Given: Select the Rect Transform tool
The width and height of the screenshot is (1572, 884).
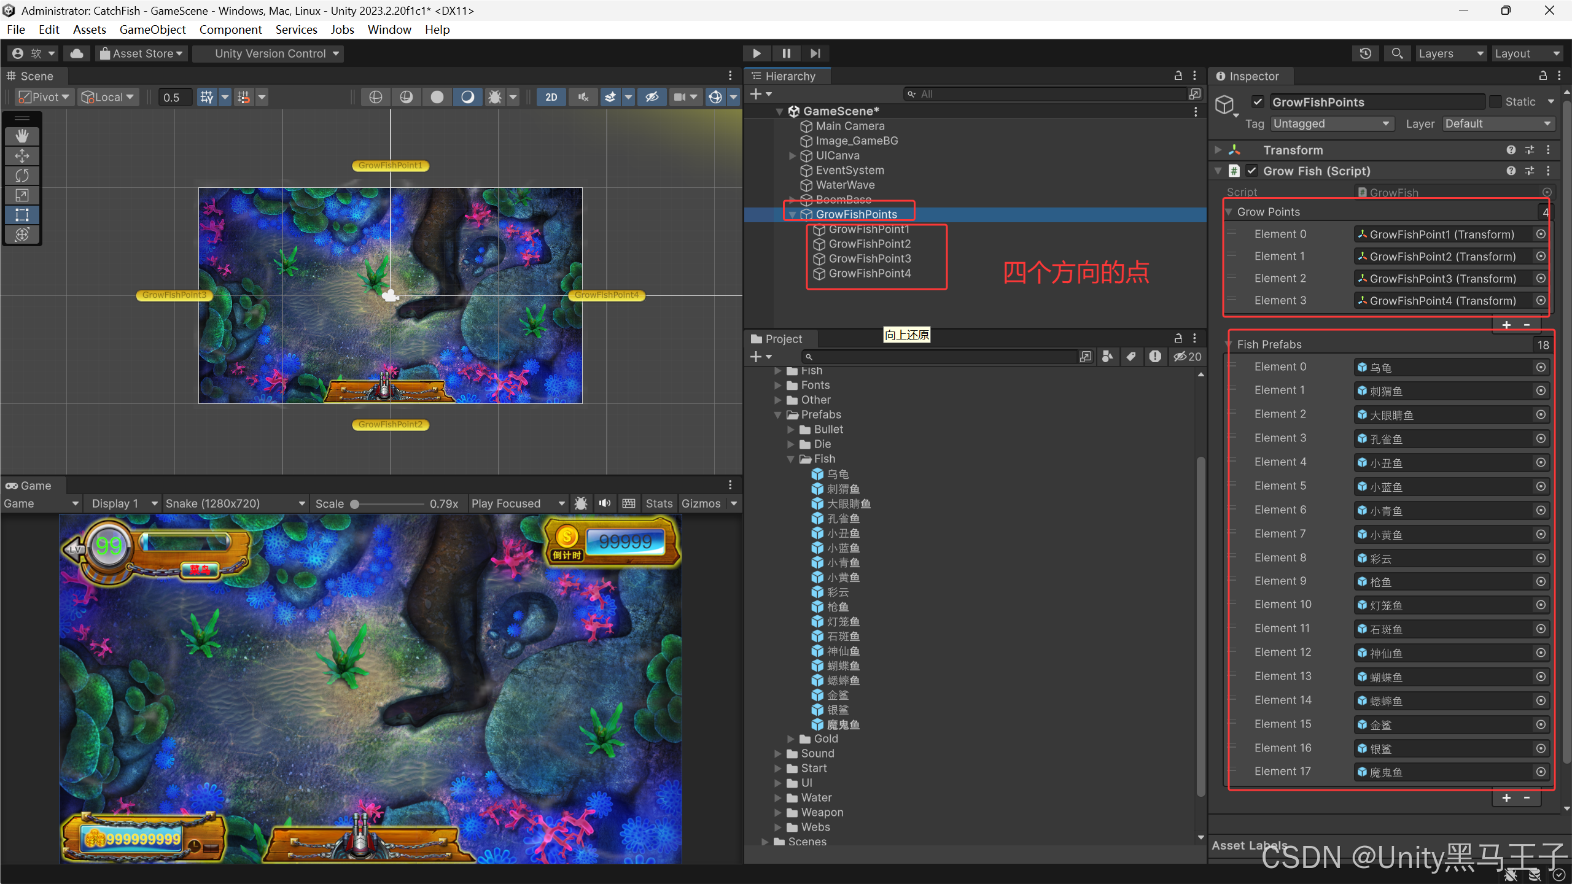Looking at the screenshot, I should [x=22, y=215].
